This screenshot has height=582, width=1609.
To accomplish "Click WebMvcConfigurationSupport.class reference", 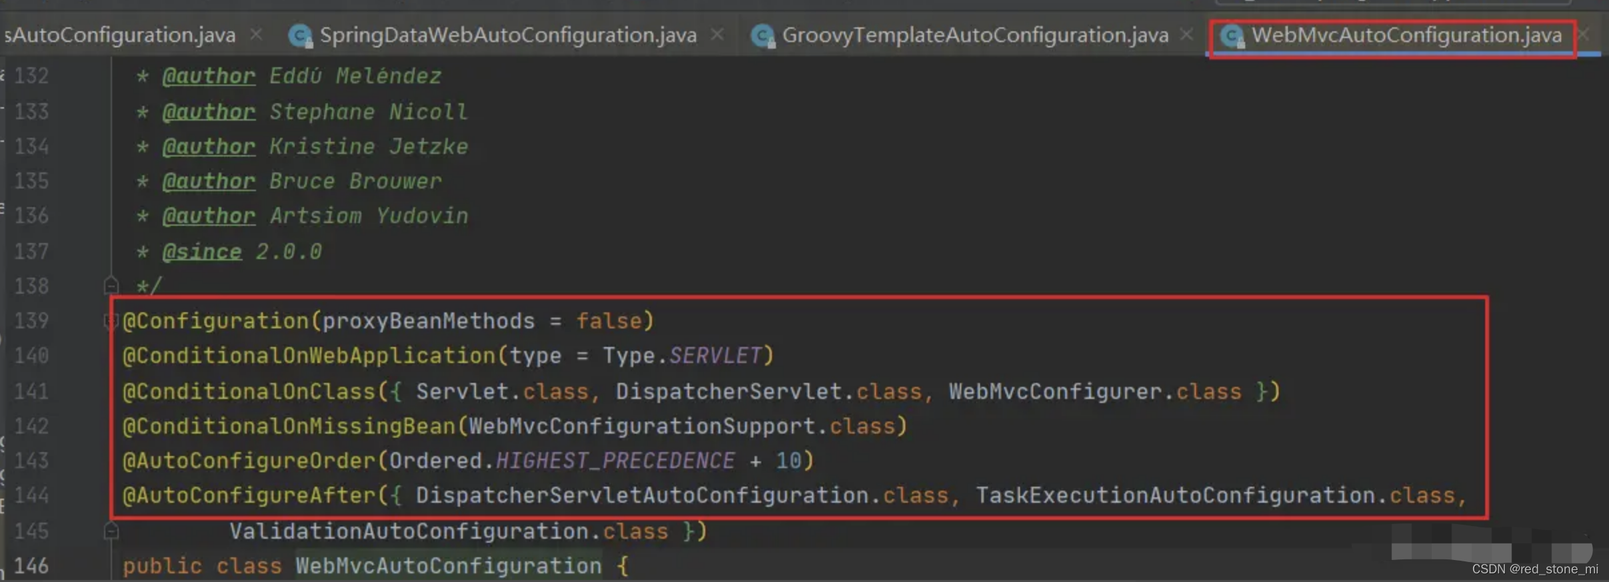I will (x=682, y=426).
